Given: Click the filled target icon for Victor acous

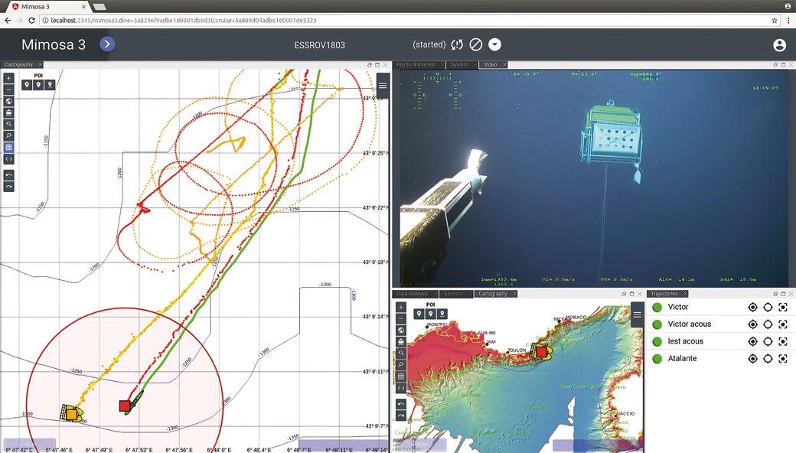Looking at the screenshot, I should (753, 324).
